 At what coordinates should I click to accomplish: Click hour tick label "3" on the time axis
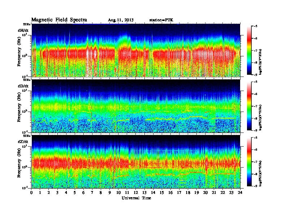pyautogui.click(x=58, y=193)
